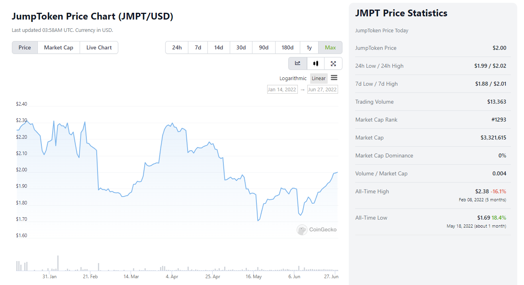Image resolution: width=524 pixels, height=285 pixels.
Task: Click the $13,363 trading volume value
Action: point(497,102)
